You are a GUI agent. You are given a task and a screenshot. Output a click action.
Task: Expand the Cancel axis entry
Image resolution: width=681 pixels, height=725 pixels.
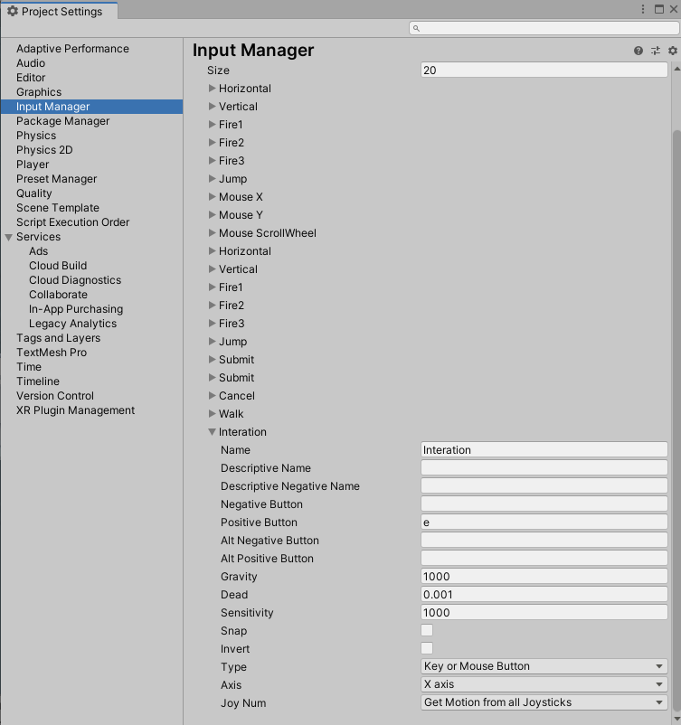click(212, 396)
